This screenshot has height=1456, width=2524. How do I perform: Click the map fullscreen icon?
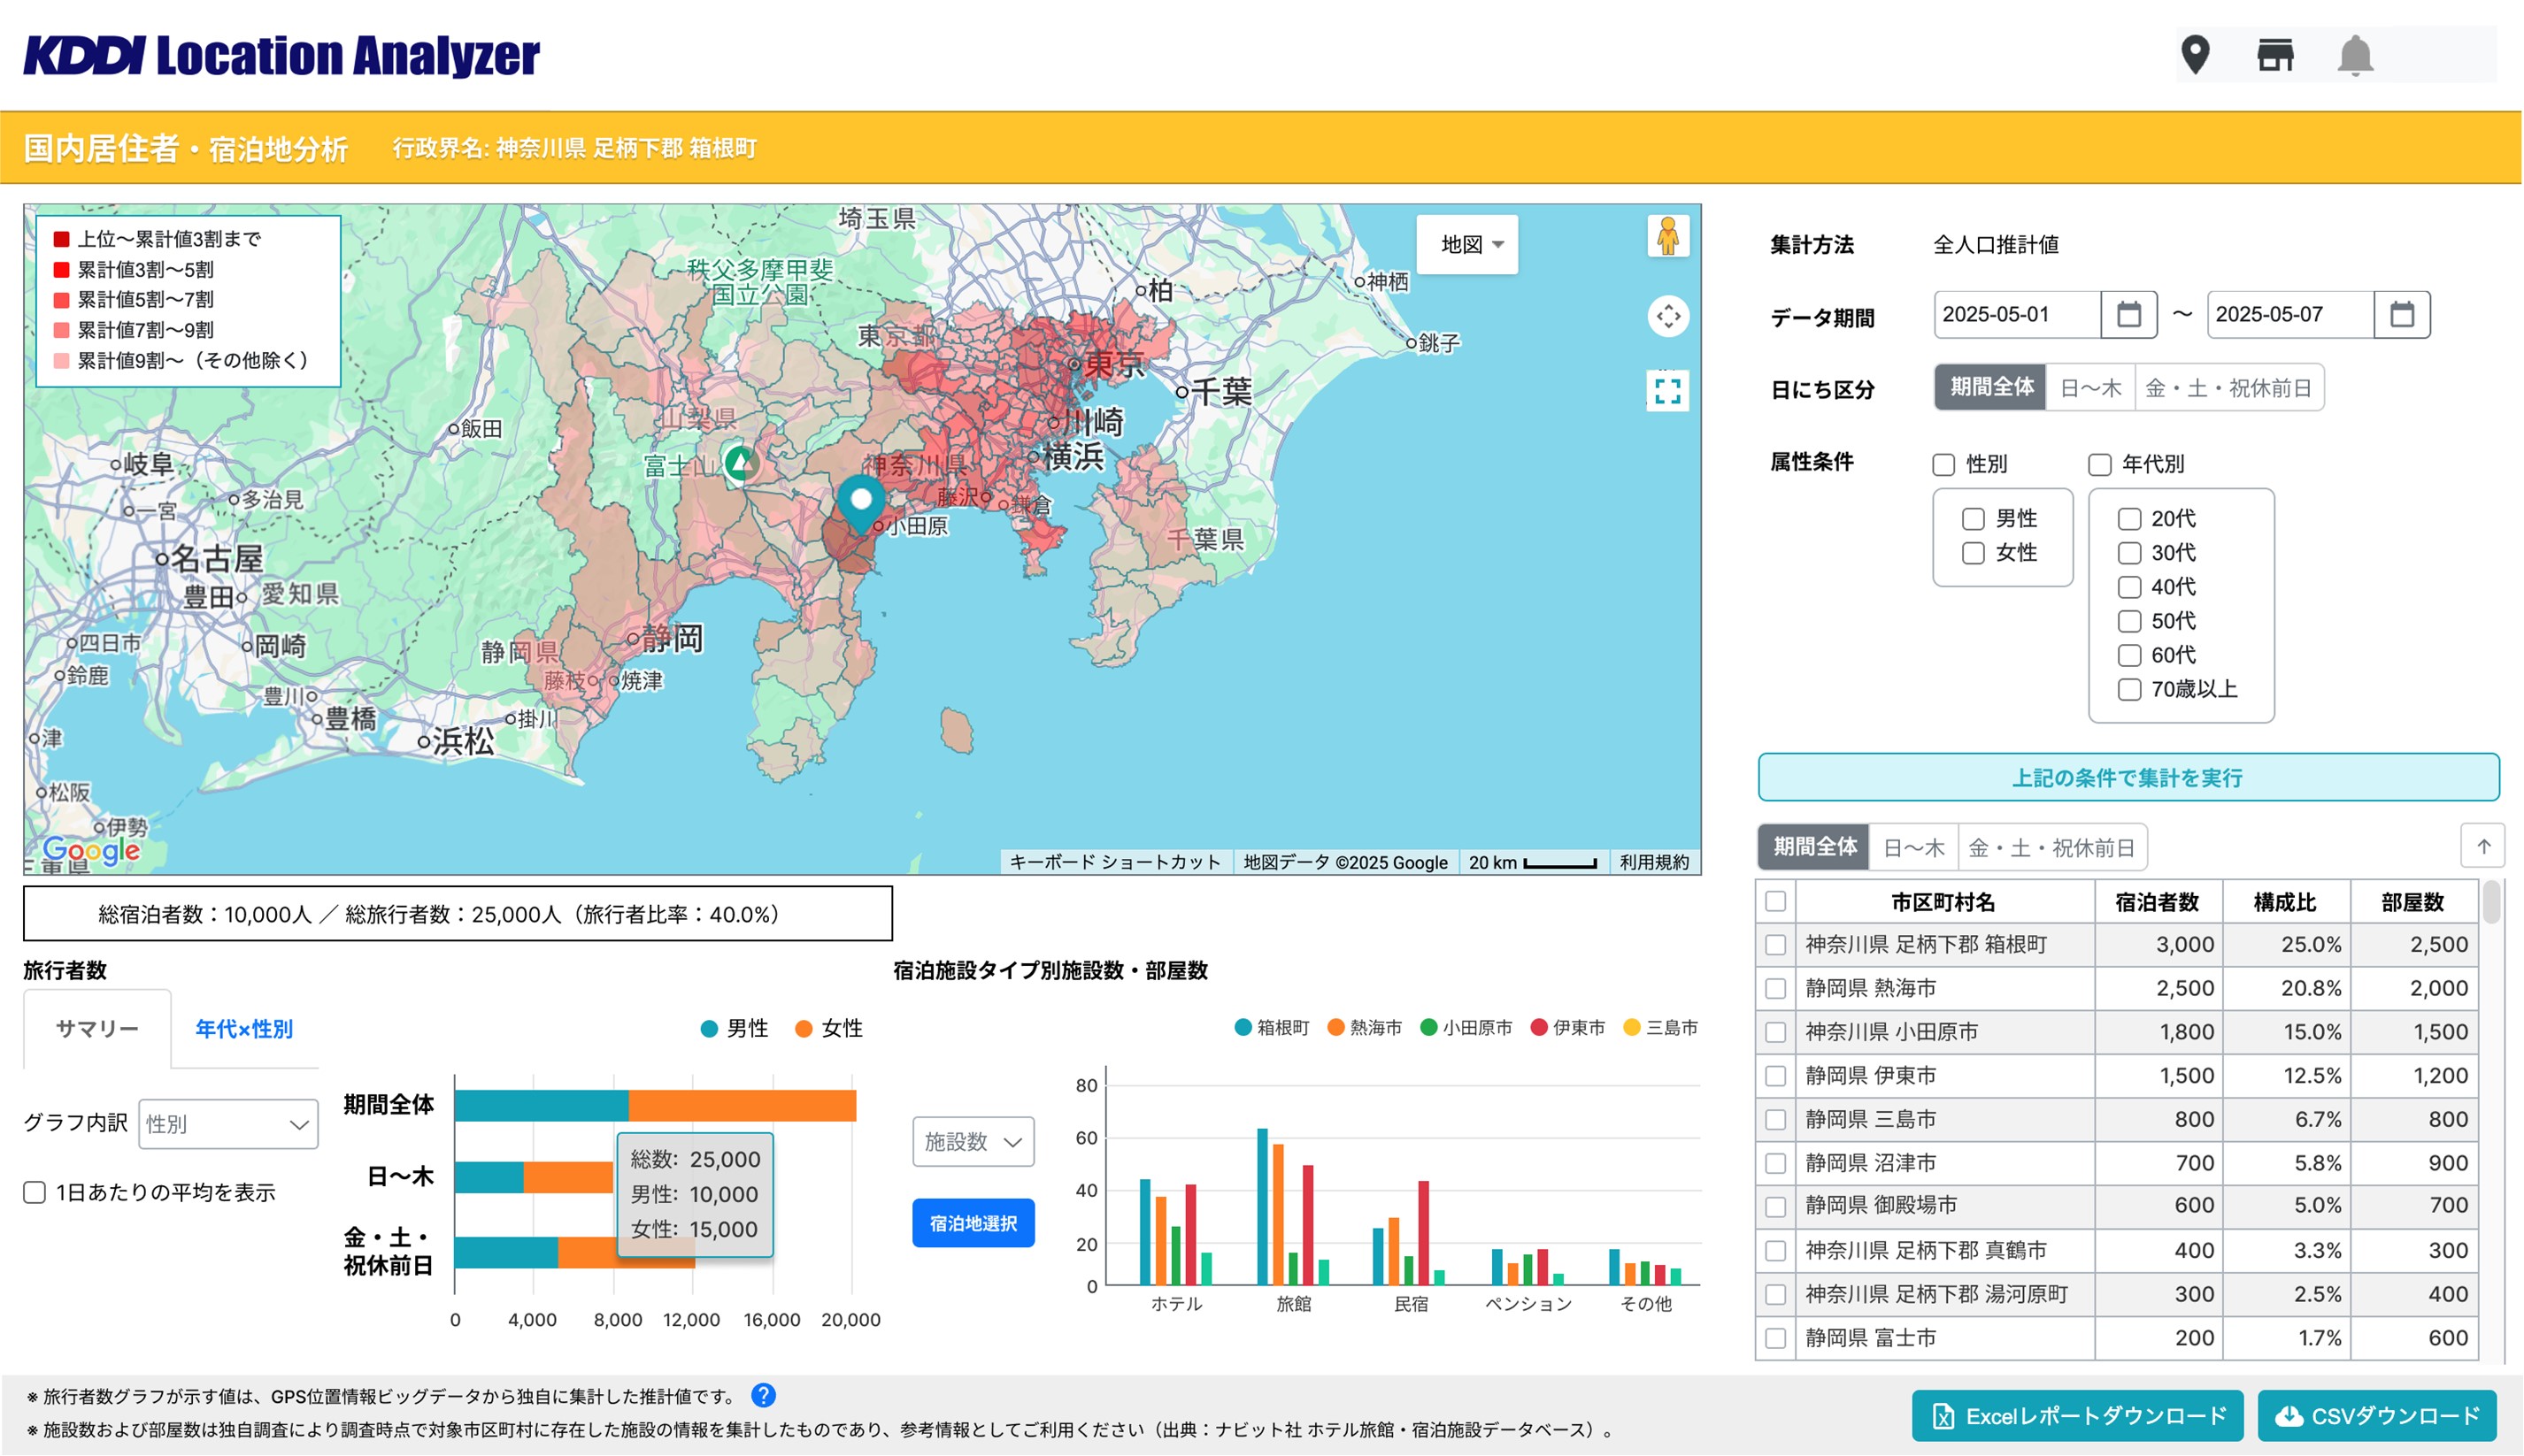coord(1667,390)
